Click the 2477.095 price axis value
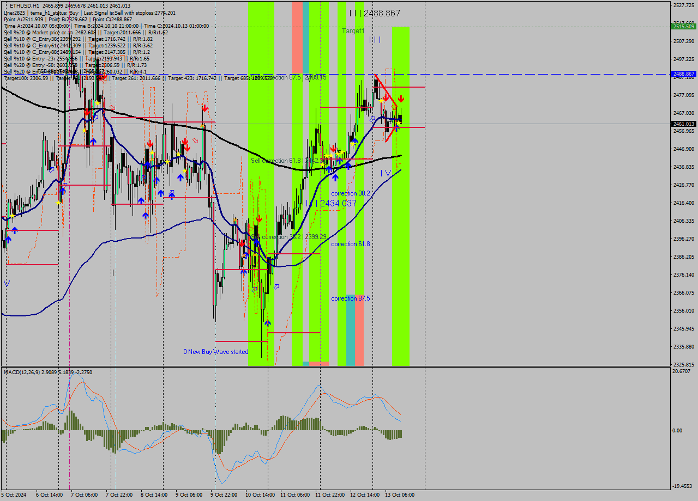This screenshot has height=501, width=698. [684, 95]
